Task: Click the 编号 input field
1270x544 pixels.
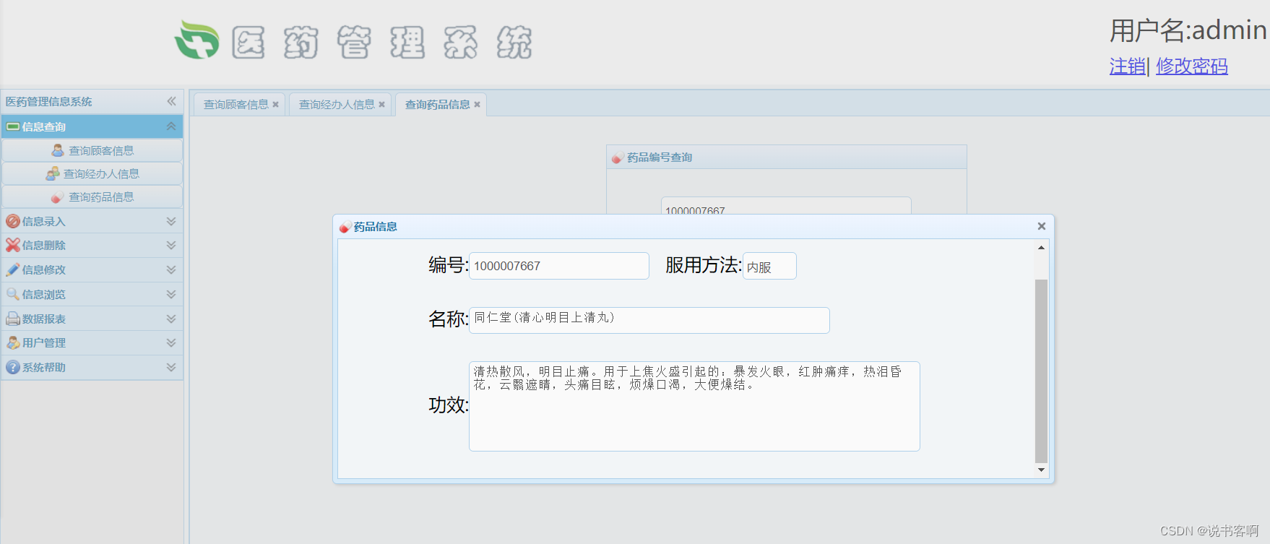Action: pyautogui.click(x=559, y=266)
